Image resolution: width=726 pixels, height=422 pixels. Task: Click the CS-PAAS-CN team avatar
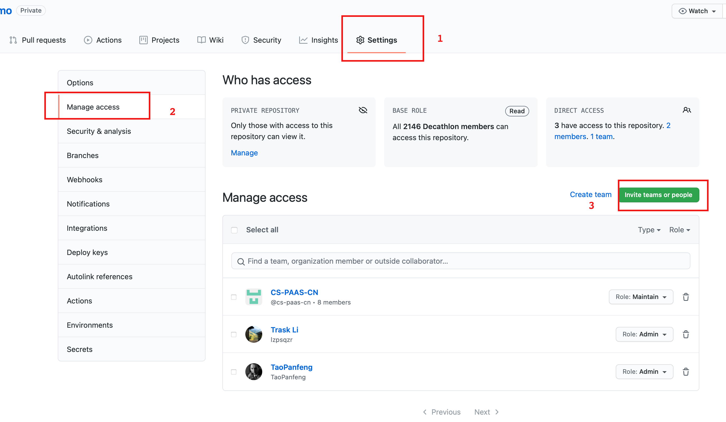(x=254, y=297)
